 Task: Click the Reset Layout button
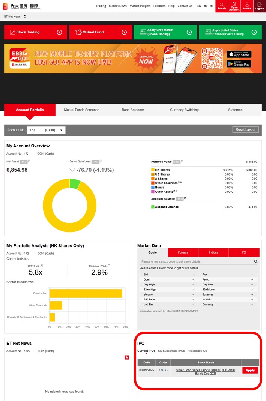point(245,130)
